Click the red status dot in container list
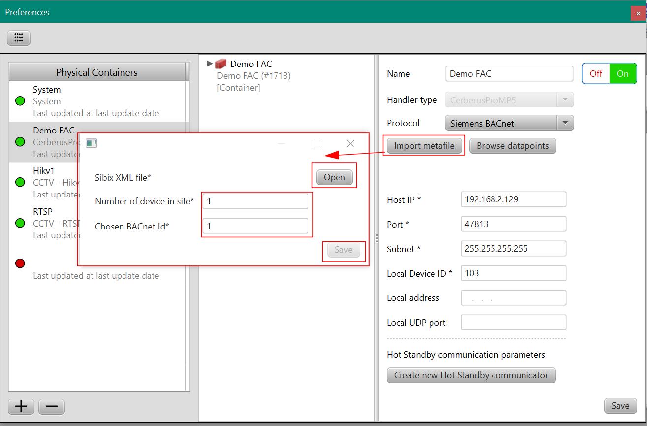The width and height of the screenshot is (647, 426). (20, 263)
